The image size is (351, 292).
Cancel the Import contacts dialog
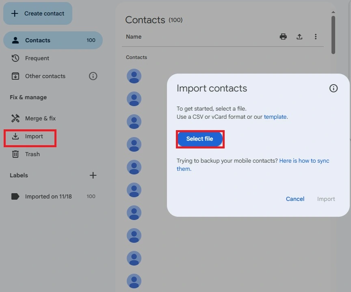(x=295, y=199)
